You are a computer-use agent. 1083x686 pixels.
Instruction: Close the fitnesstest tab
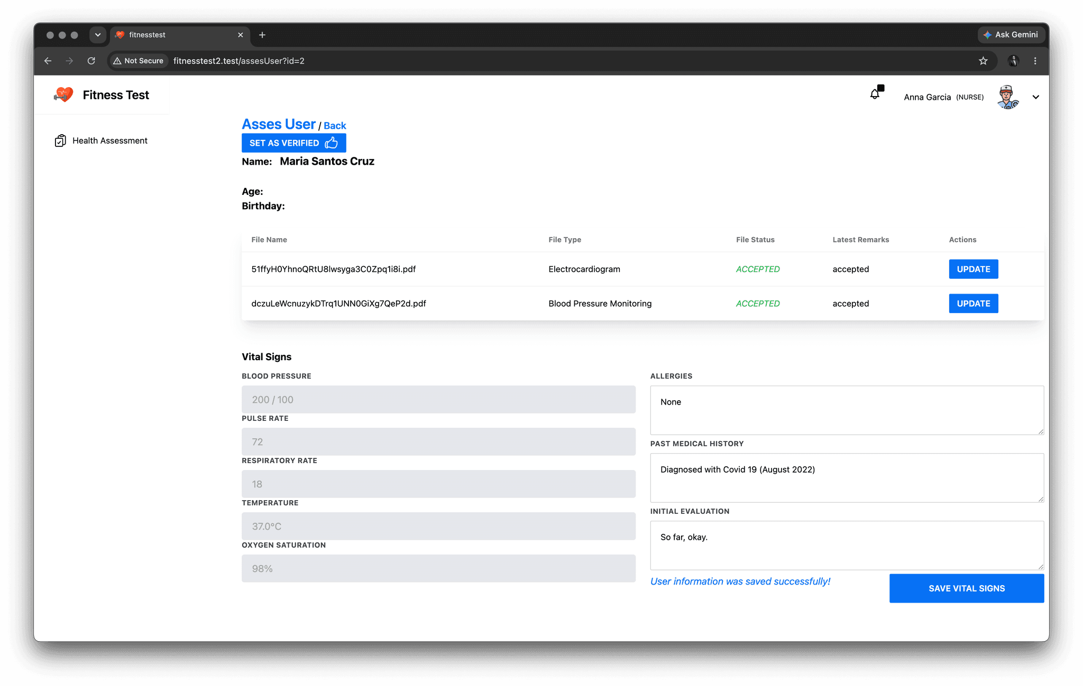click(x=240, y=35)
